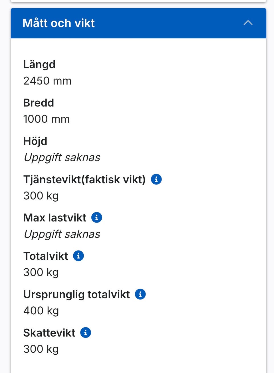The width and height of the screenshot is (274, 373).
Task: Click the Mått och vikt header title
Action: pyautogui.click(x=59, y=23)
